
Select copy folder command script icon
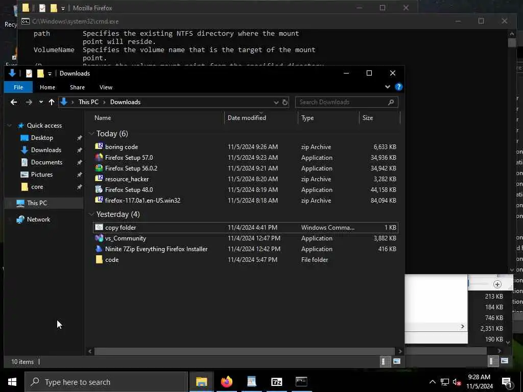click(x=99, y=227)
